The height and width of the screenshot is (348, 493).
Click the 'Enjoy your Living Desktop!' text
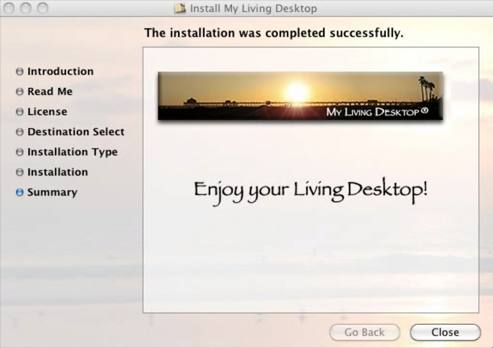[311, 191]
